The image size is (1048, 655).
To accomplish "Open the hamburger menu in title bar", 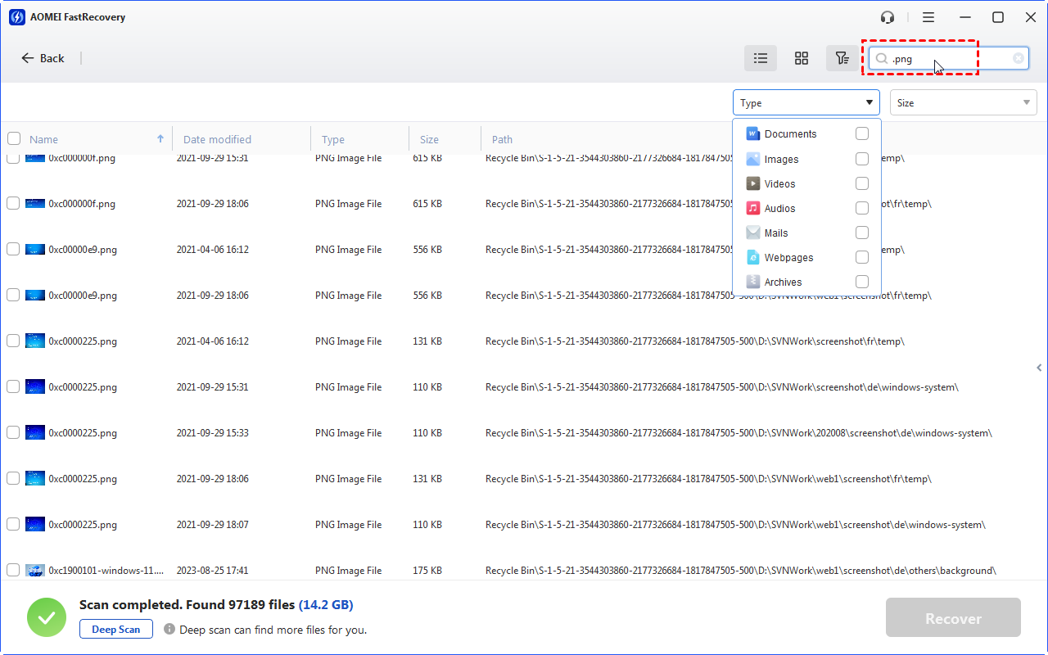I will [928, 17].
